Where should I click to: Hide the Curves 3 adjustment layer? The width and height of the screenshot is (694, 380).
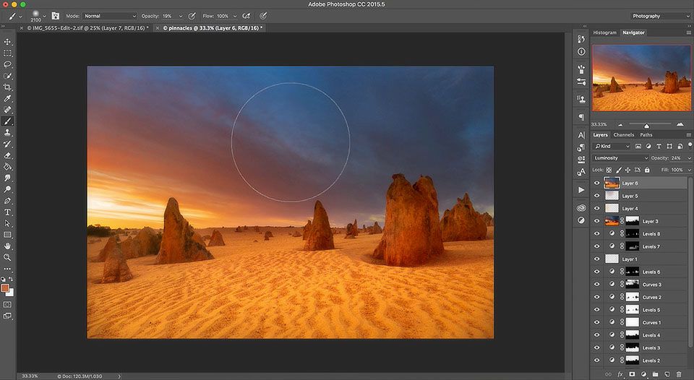(x=597, y=285)
